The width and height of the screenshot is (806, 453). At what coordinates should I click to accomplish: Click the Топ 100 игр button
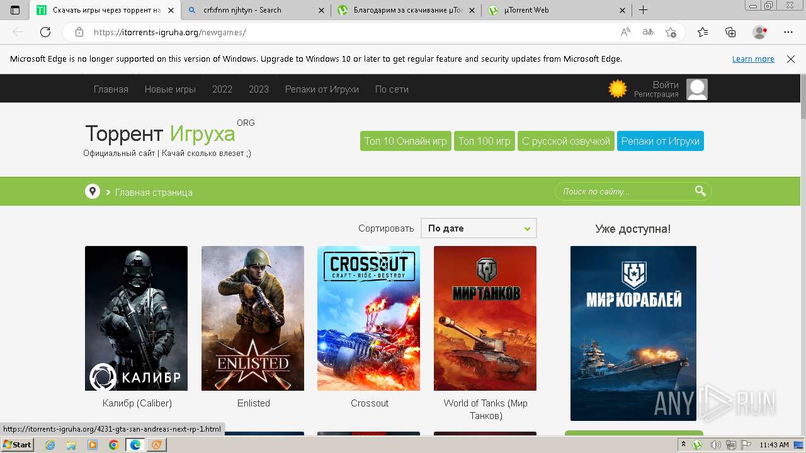484,141
